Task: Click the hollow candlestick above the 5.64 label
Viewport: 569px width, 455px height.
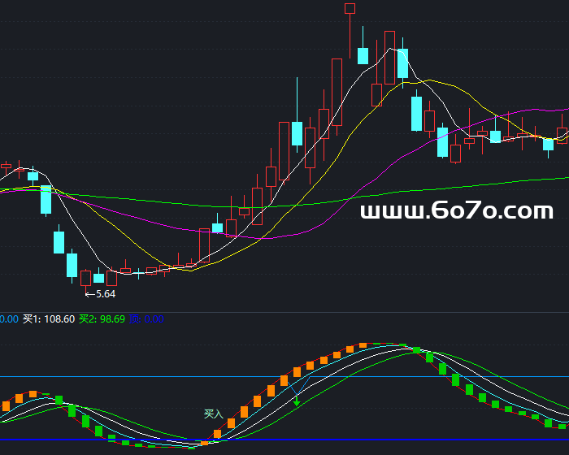Action: 85,278
